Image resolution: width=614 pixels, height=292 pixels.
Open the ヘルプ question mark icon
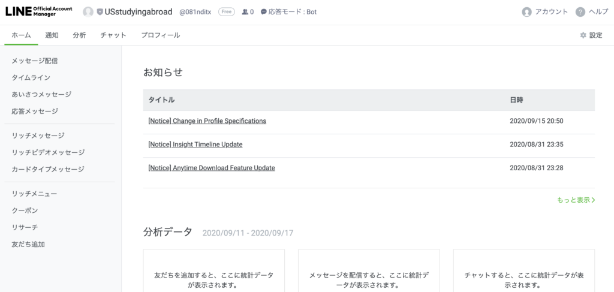580,12
